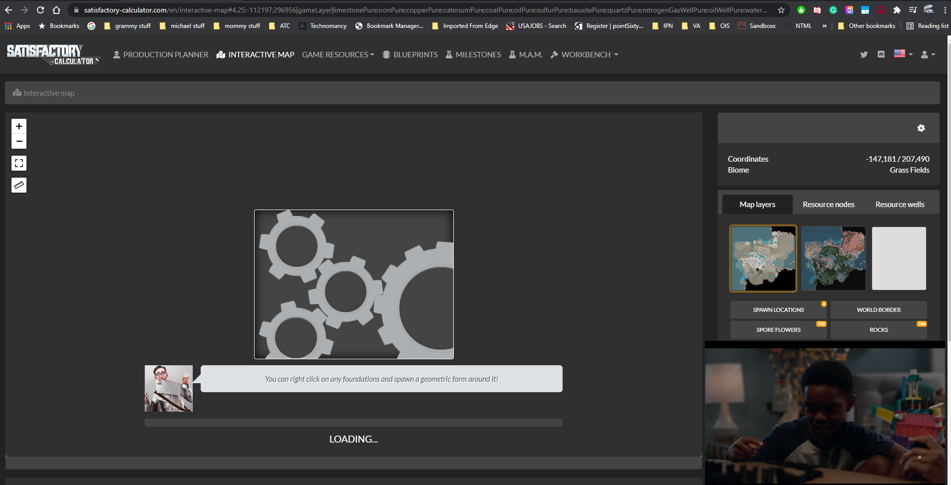Open language flag dropdown
The height and width of the screenshot is (485, 951).
[903, 54]
